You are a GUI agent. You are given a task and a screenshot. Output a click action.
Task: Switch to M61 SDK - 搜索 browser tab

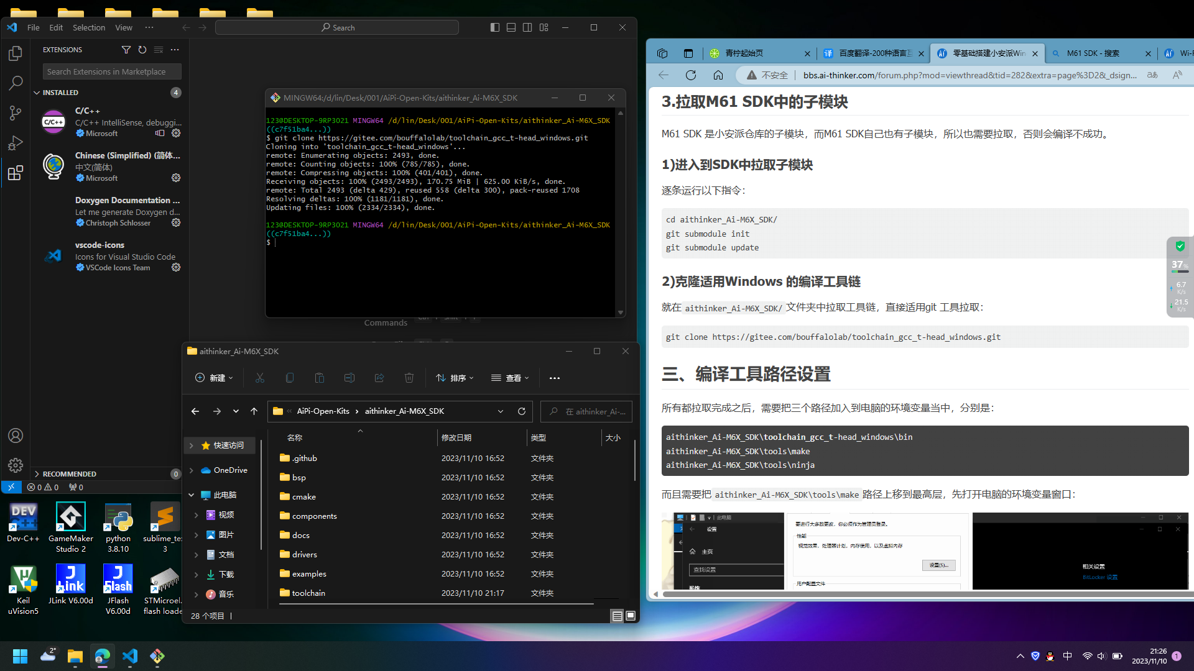coord(1100,53)
